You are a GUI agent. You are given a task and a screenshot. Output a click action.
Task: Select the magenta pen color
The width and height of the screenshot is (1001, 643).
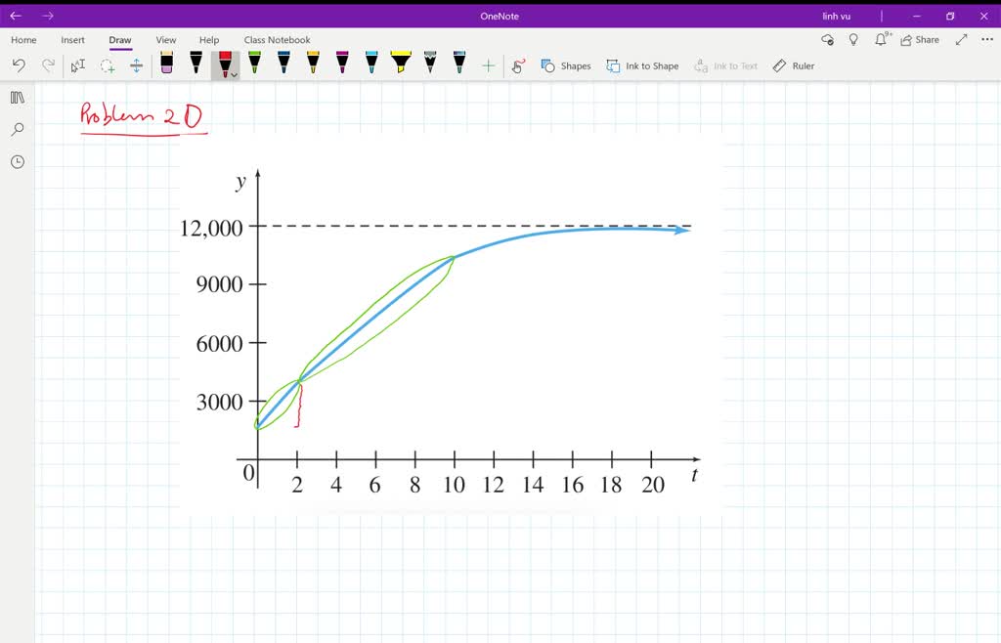pyautogui.click(x=342, y=64)
